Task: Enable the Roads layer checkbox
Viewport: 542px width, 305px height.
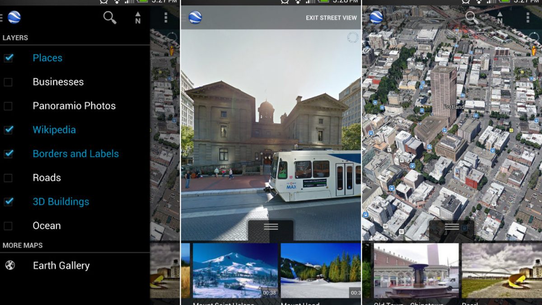Action: point(8,178)
